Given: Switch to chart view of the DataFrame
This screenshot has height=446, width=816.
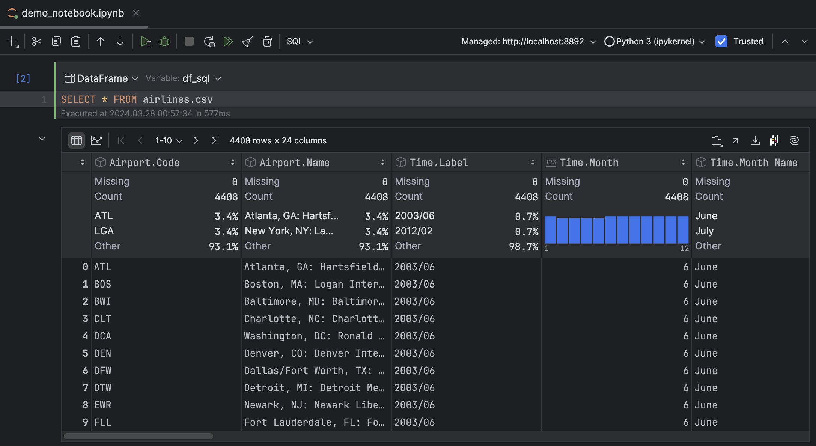Looking at the screenshot, I should tap(96, 140).
